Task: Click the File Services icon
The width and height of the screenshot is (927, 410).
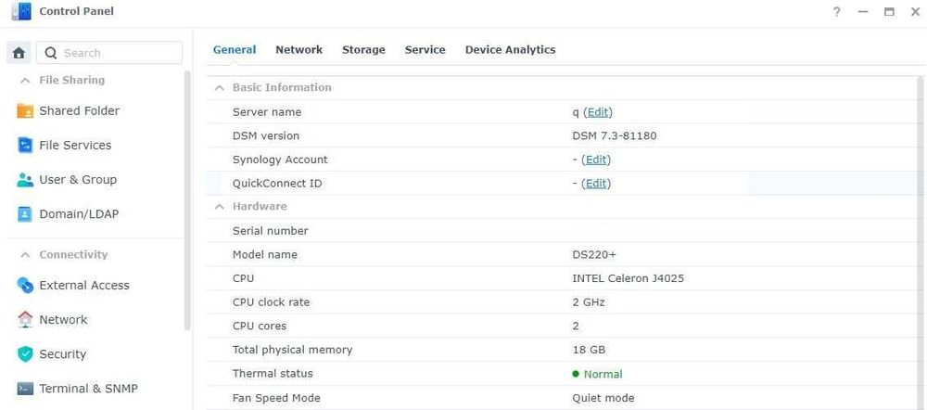Action: (x=25, y=146)
